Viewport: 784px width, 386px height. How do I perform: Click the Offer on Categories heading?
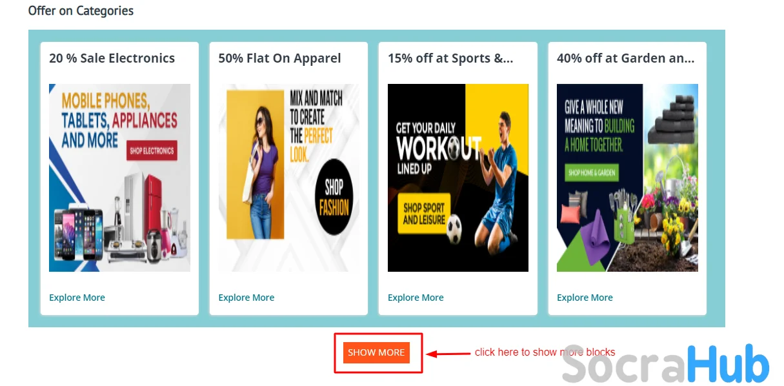coord(81,11)
